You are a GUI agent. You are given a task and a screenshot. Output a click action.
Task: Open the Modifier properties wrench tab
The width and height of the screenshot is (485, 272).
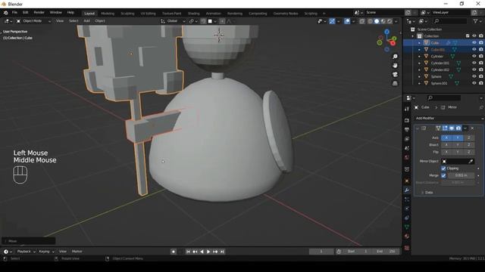[407, 190]
